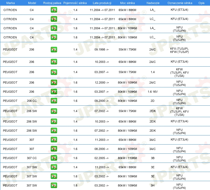Click the Model column header
The height and width of the screenshot is (190, 210).
coord(32,3)
